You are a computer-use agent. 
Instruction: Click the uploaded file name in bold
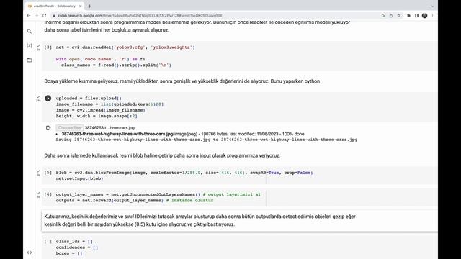(x=117, y=134)
